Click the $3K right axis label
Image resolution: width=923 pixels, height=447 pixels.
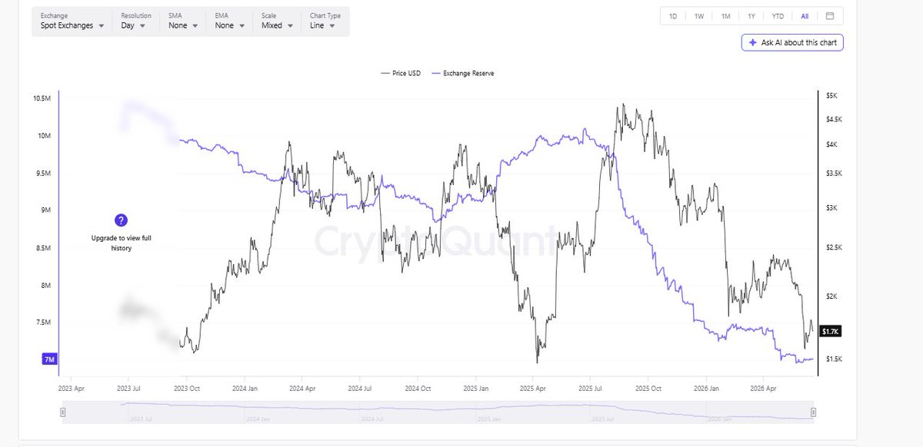click(831, 207)
